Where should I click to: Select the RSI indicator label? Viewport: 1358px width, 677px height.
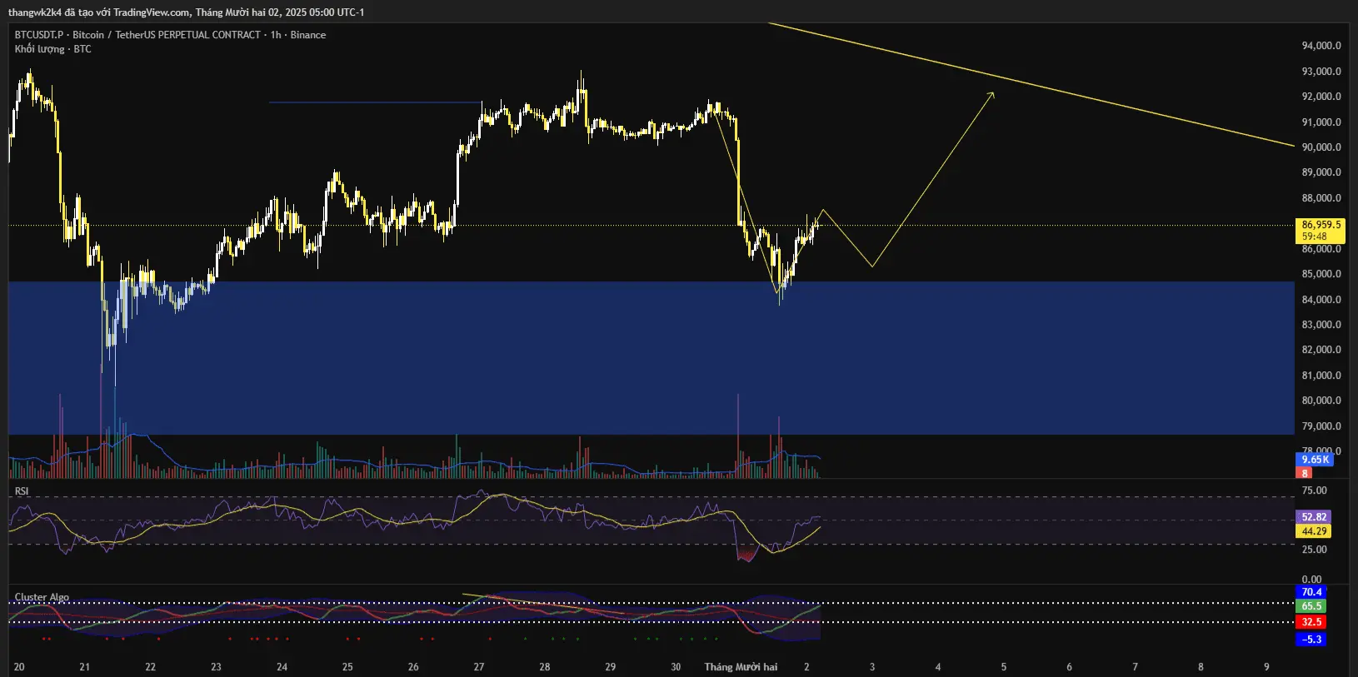pos(22,491)
